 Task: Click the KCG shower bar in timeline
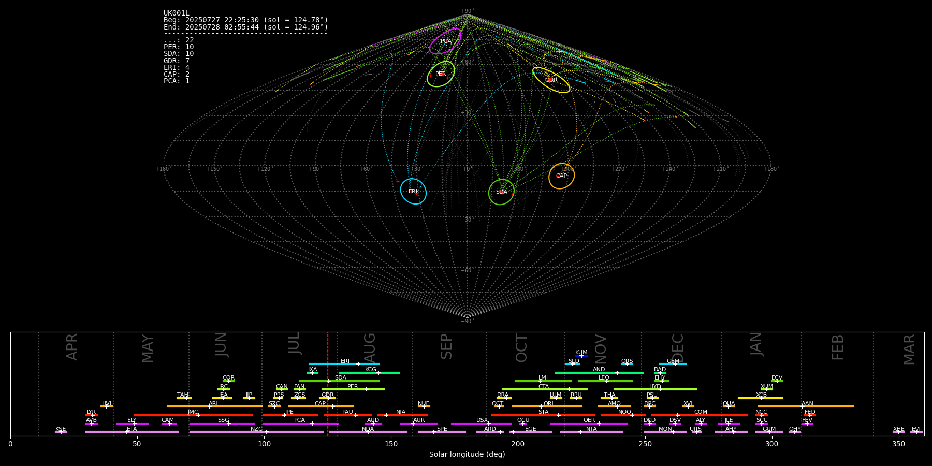point(369,373)
